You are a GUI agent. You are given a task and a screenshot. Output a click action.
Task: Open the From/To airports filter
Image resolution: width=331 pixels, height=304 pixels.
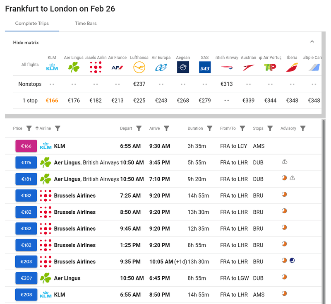(242, 128)
